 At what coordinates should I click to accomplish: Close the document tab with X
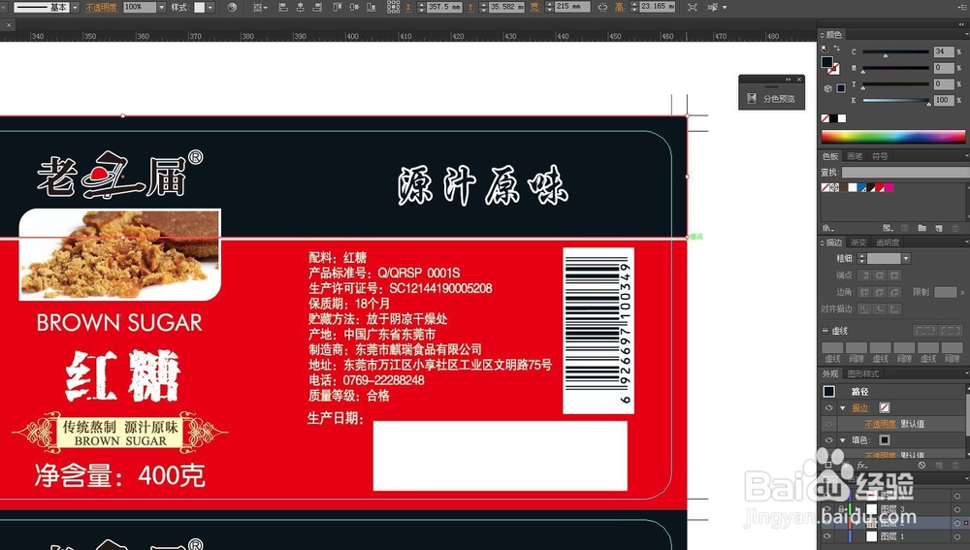point(9,25)
